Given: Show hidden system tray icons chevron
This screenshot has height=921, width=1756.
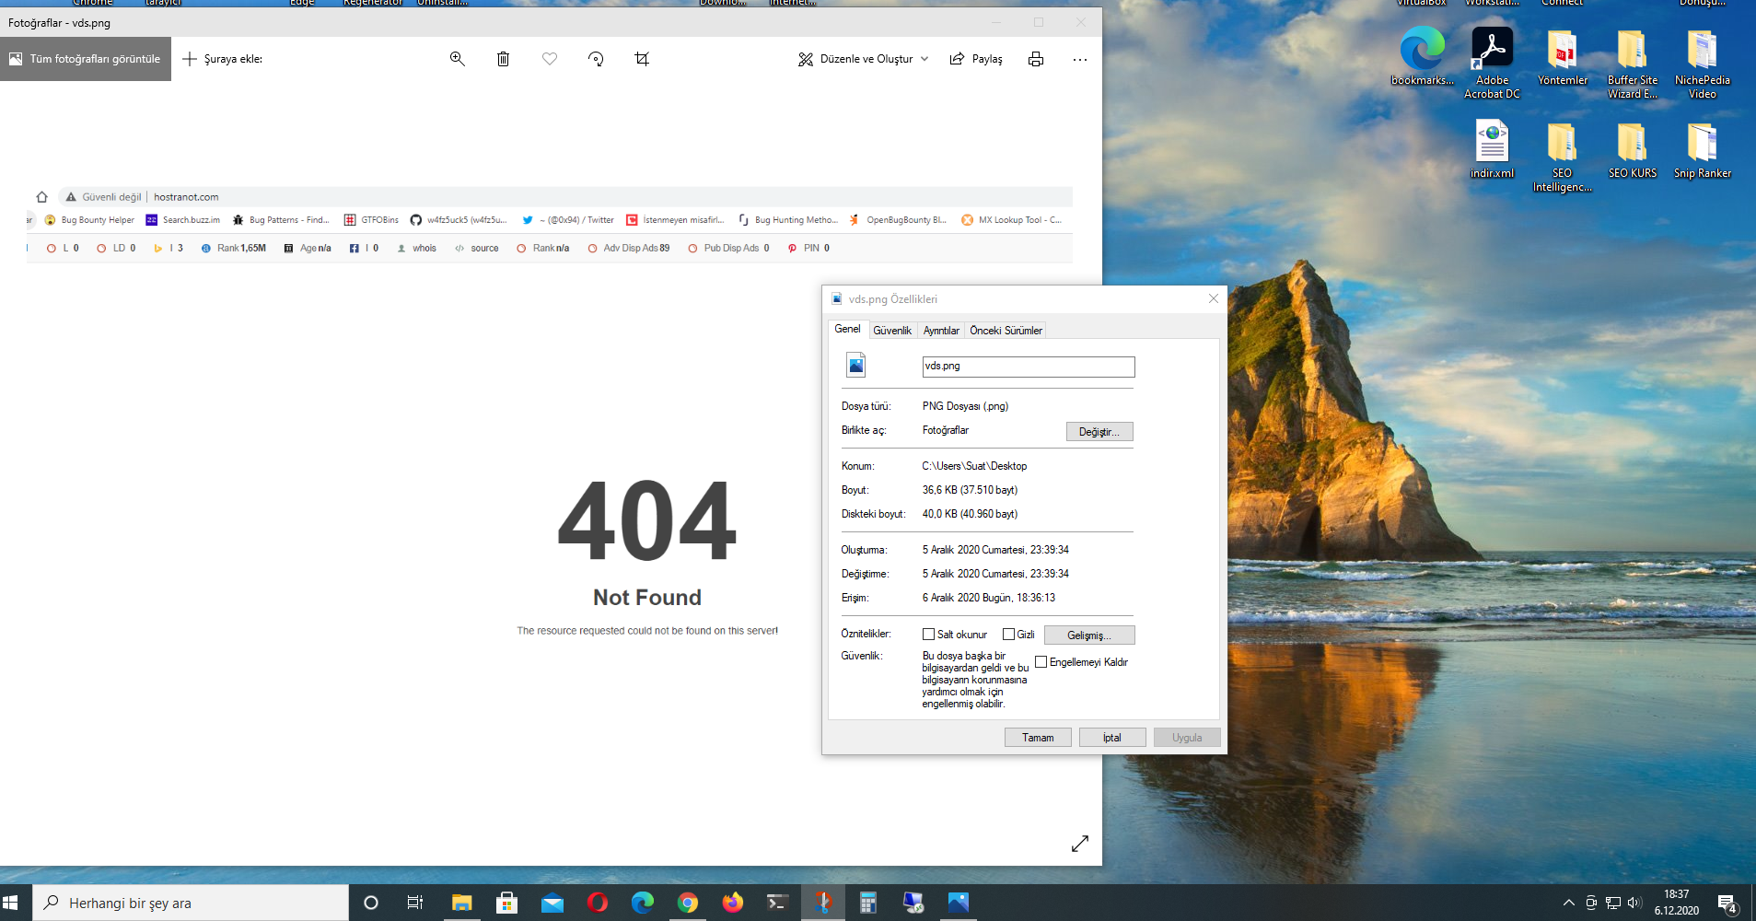Looking at the screenshot, I should pyautogui.click(x=1569, y=903).
